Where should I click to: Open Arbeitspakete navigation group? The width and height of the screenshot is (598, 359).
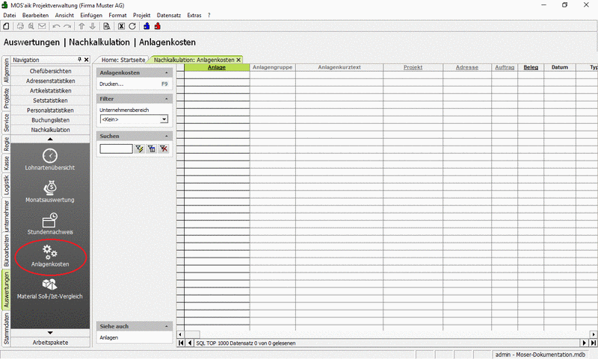(x=50, y=343)
